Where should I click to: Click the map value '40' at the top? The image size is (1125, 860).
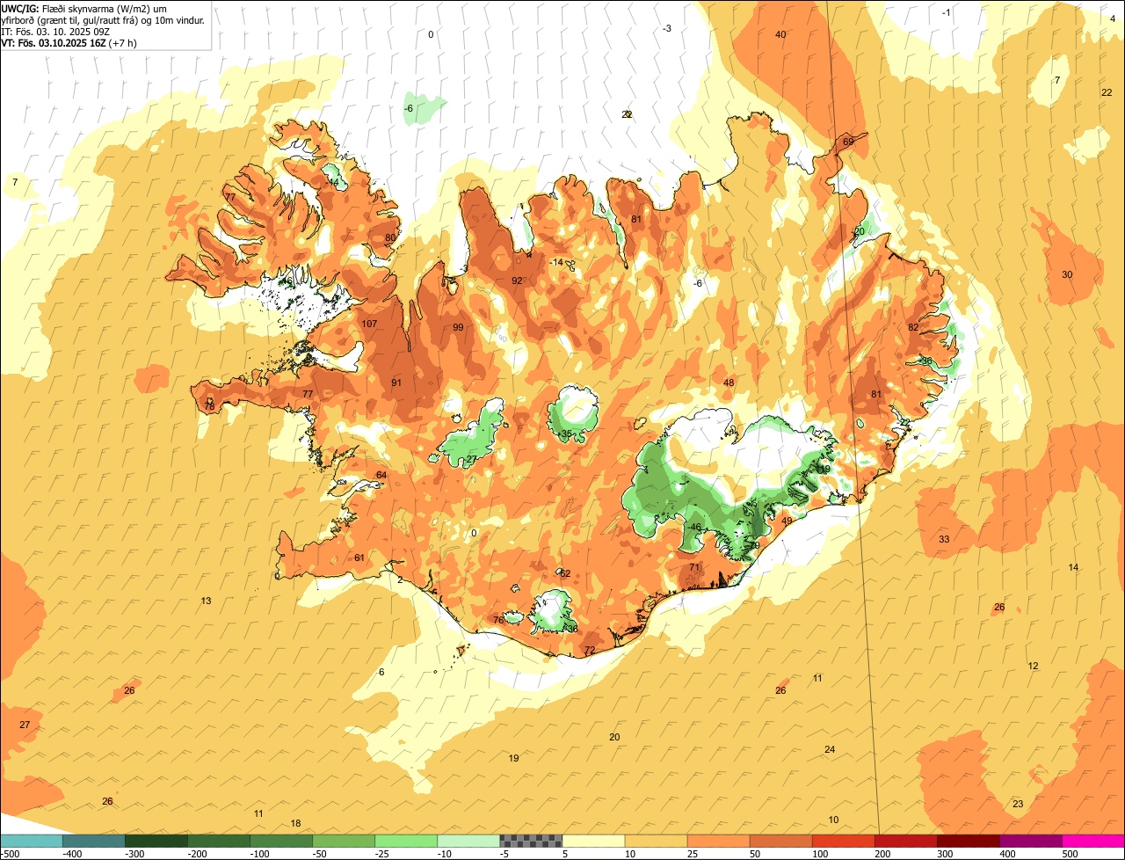click(x=780, y=34)
